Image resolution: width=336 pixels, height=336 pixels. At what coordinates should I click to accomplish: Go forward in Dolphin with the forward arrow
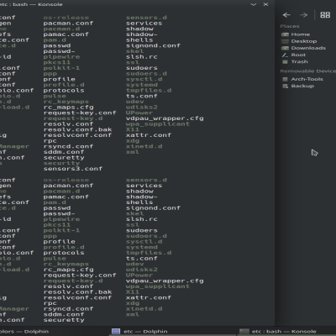[x=304, y=15]
